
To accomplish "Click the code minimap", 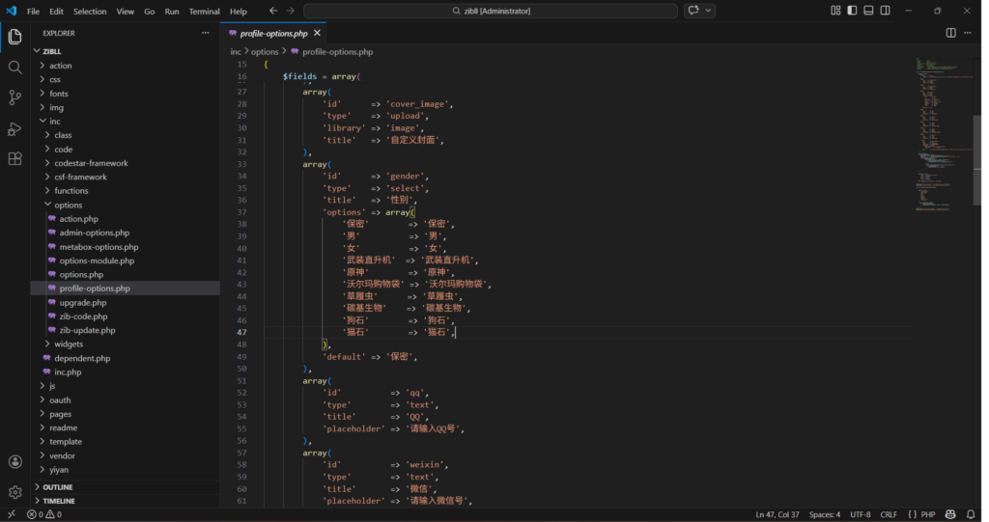I will point(944,134).
